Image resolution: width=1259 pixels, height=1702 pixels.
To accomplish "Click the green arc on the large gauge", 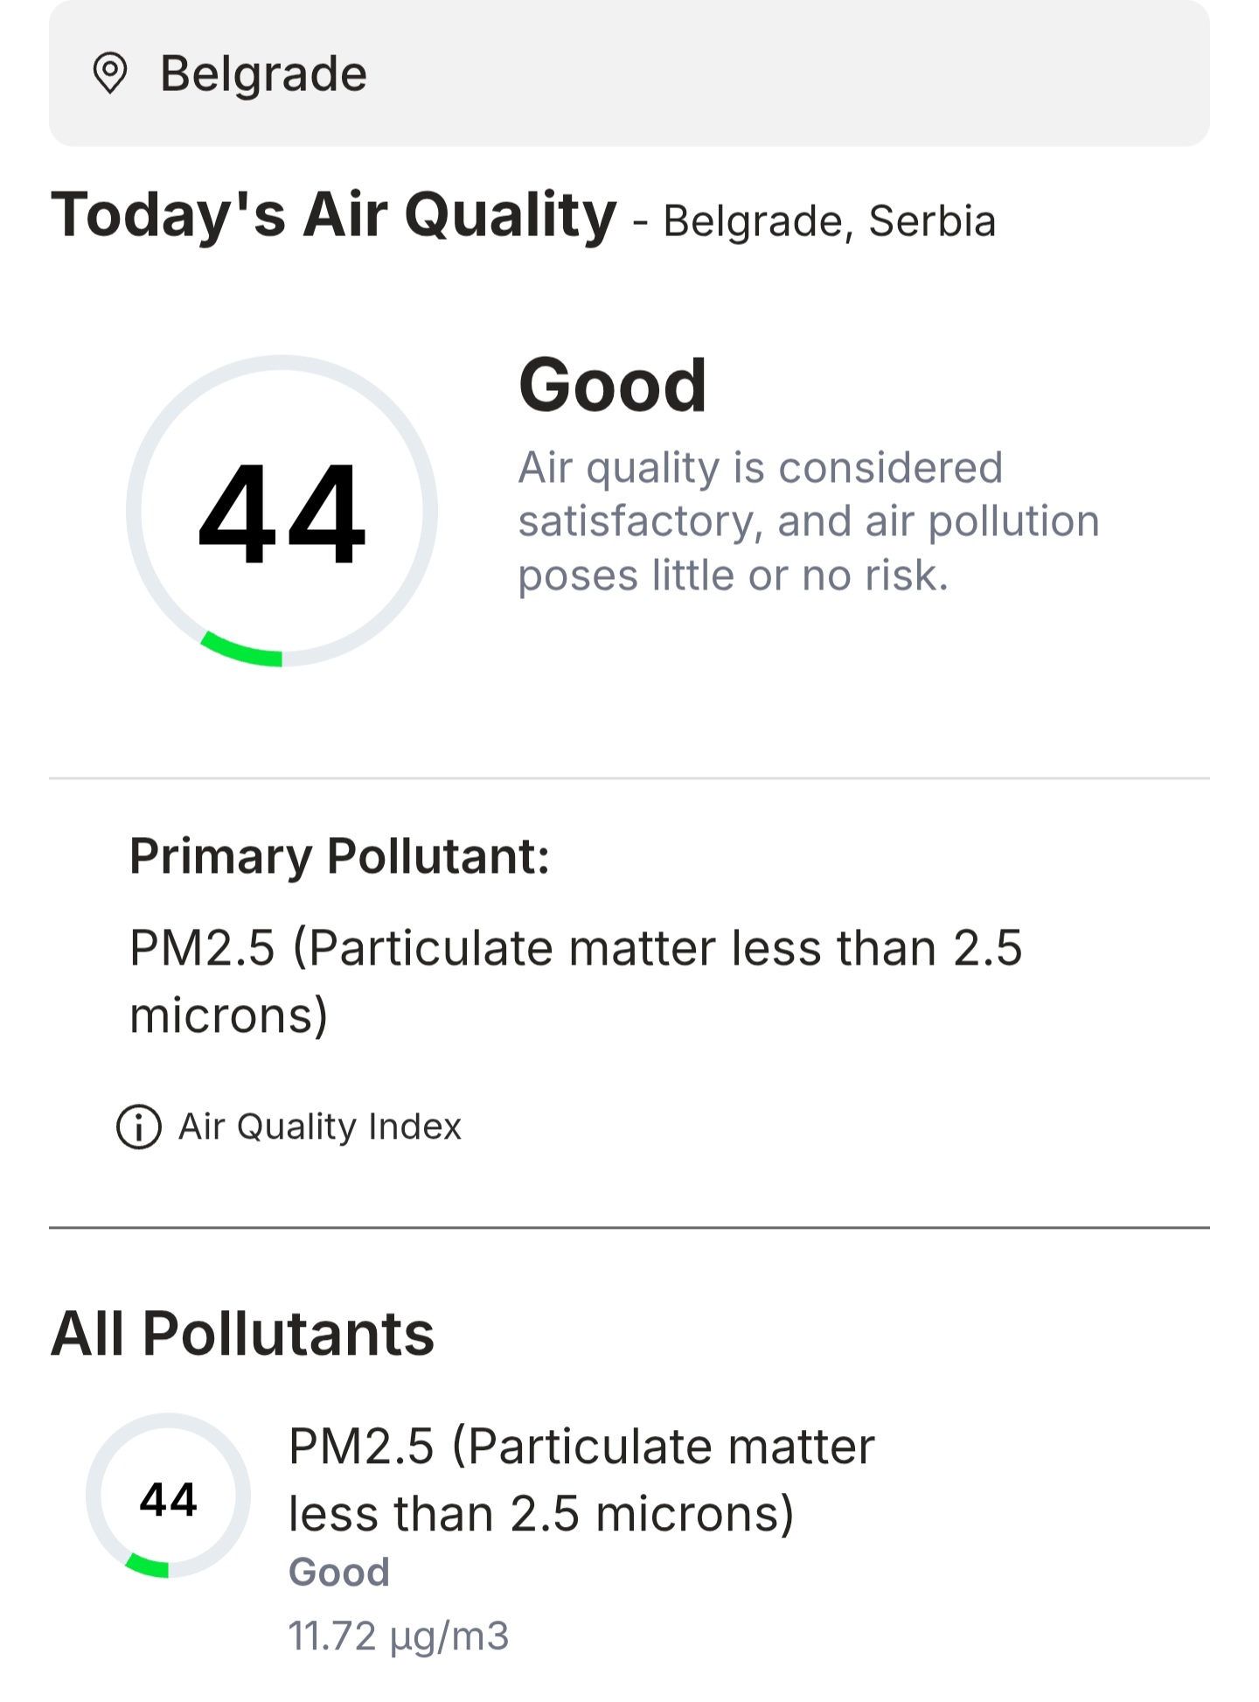I will click(x=242, y=651).
